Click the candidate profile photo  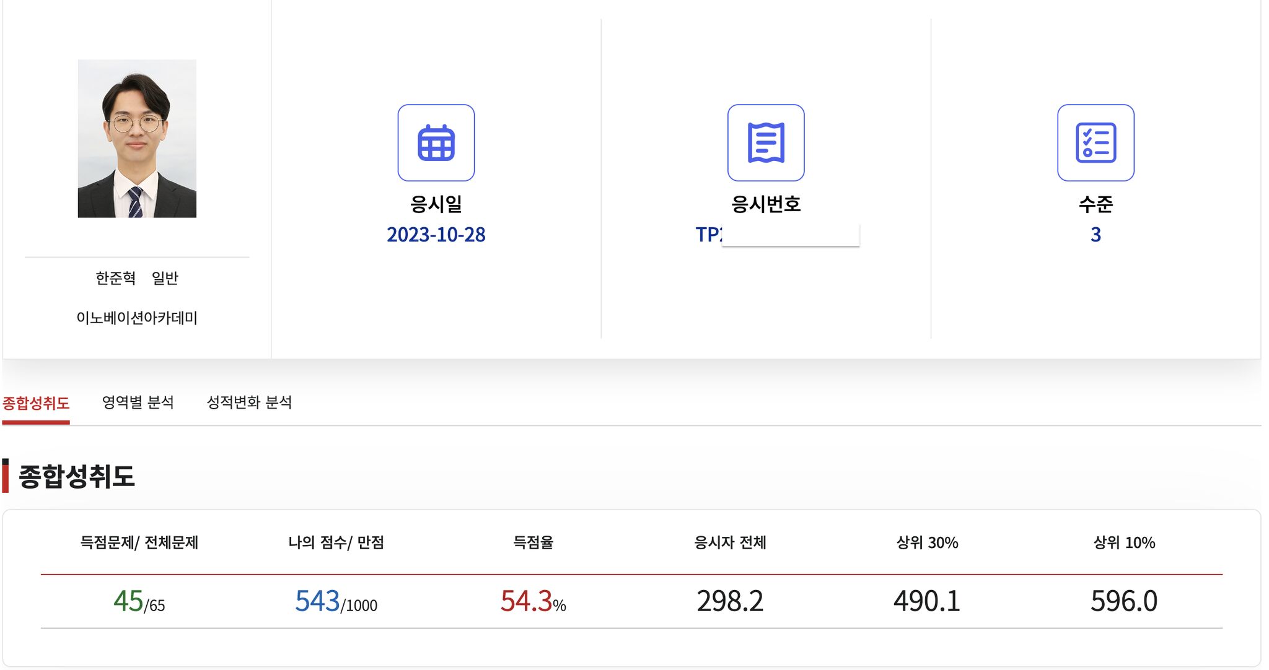pyautogui.click(x=137, y=139)
